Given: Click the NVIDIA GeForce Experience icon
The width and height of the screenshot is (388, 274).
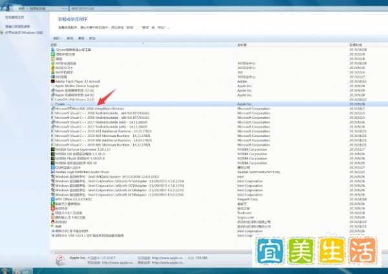Looking at the screenshot, I should [53, 149].
